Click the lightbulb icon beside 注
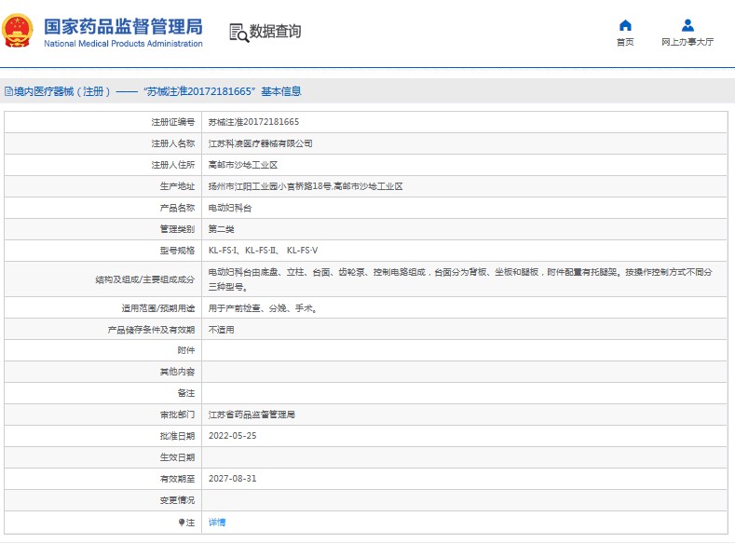 182,523
